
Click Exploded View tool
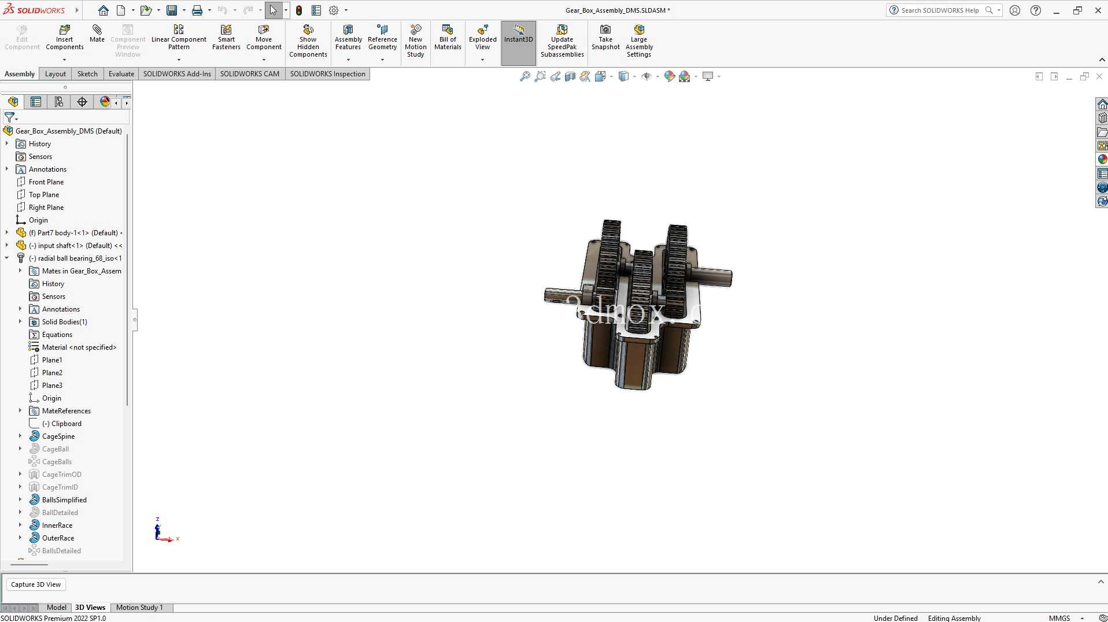(483, 38)
